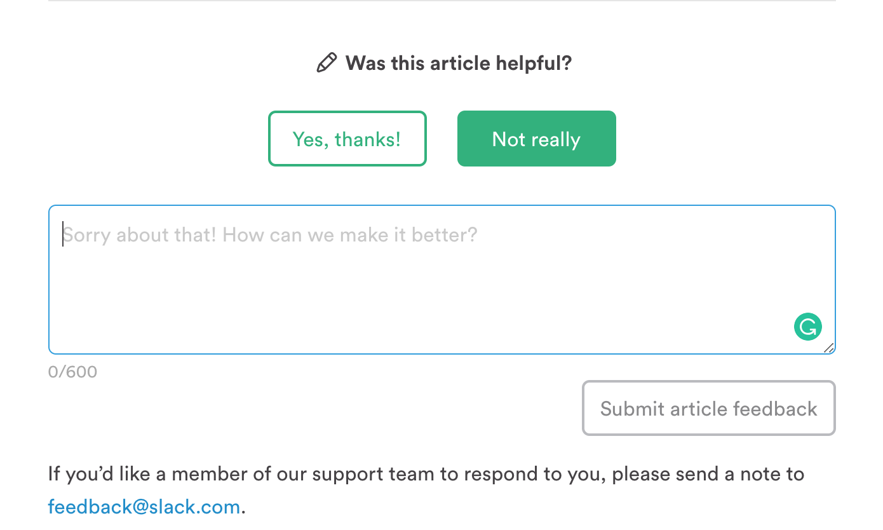Click the "How can we make it better?" placeholder
The width and height of the screenshot is (883, 530).
(x=349, y=235)
